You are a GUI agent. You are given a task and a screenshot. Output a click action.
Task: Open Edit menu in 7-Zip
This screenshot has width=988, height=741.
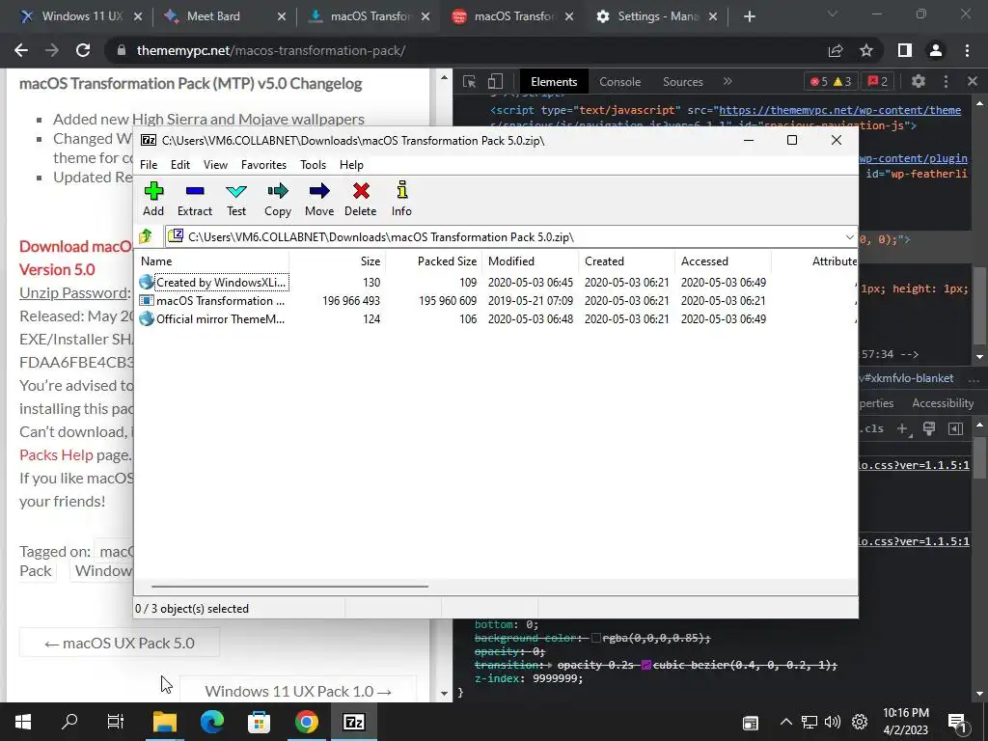(180, 164)
